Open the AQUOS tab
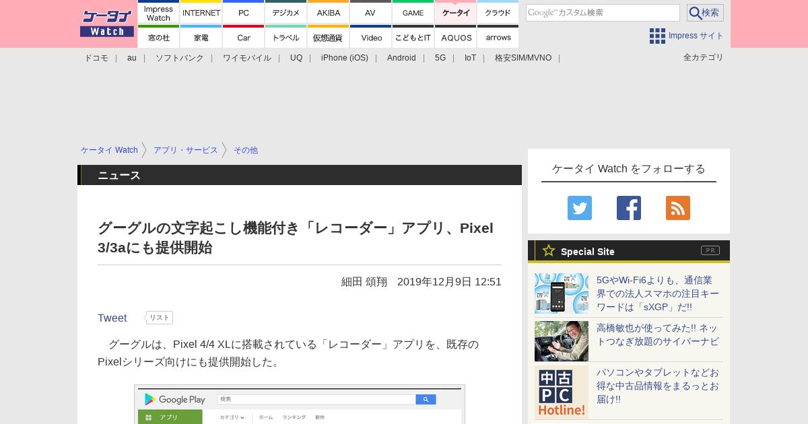This screenshot has width=808, height=424. click(456, 37)
